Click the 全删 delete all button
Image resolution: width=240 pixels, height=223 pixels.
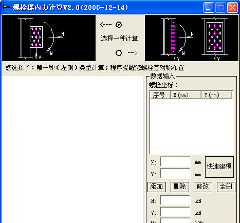[x=226, y=187]
